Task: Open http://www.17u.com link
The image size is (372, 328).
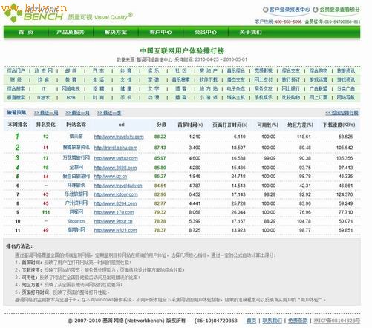Action: (114, 212)
